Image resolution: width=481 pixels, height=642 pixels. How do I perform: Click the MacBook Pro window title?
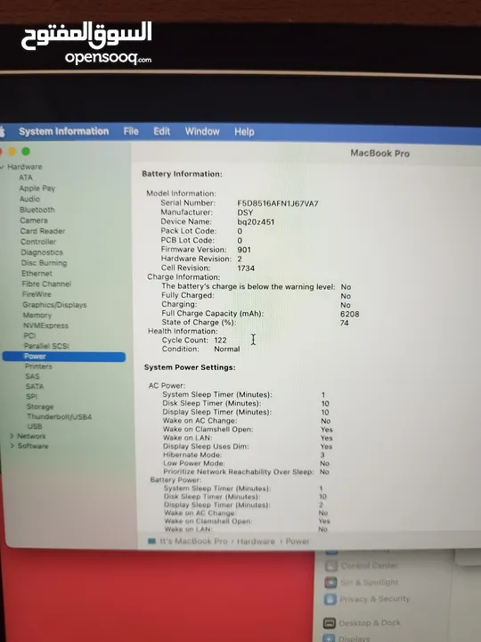379,153
